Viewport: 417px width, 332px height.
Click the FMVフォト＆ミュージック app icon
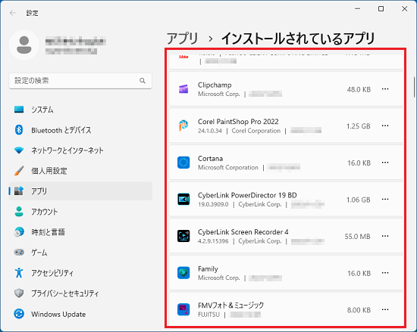click(183, 309)
